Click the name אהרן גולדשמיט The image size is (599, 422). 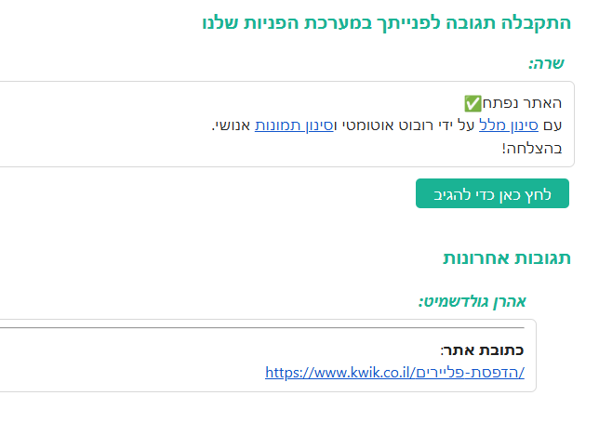[x=473, y=300]
